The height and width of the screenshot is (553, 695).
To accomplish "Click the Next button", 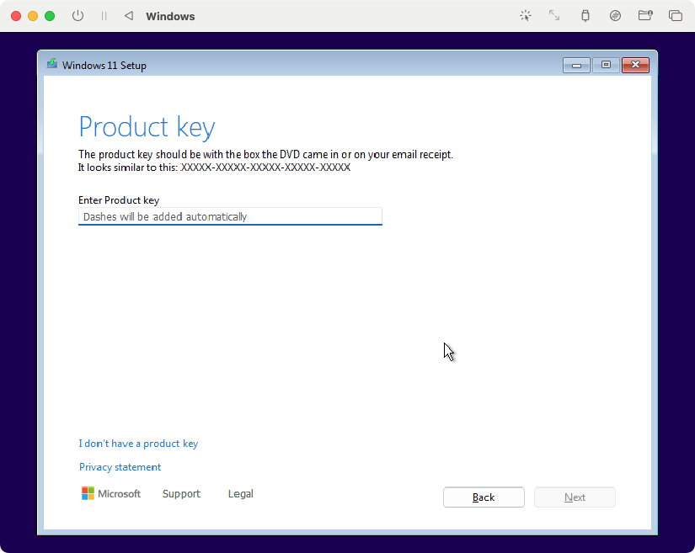I will coord(575,497).
